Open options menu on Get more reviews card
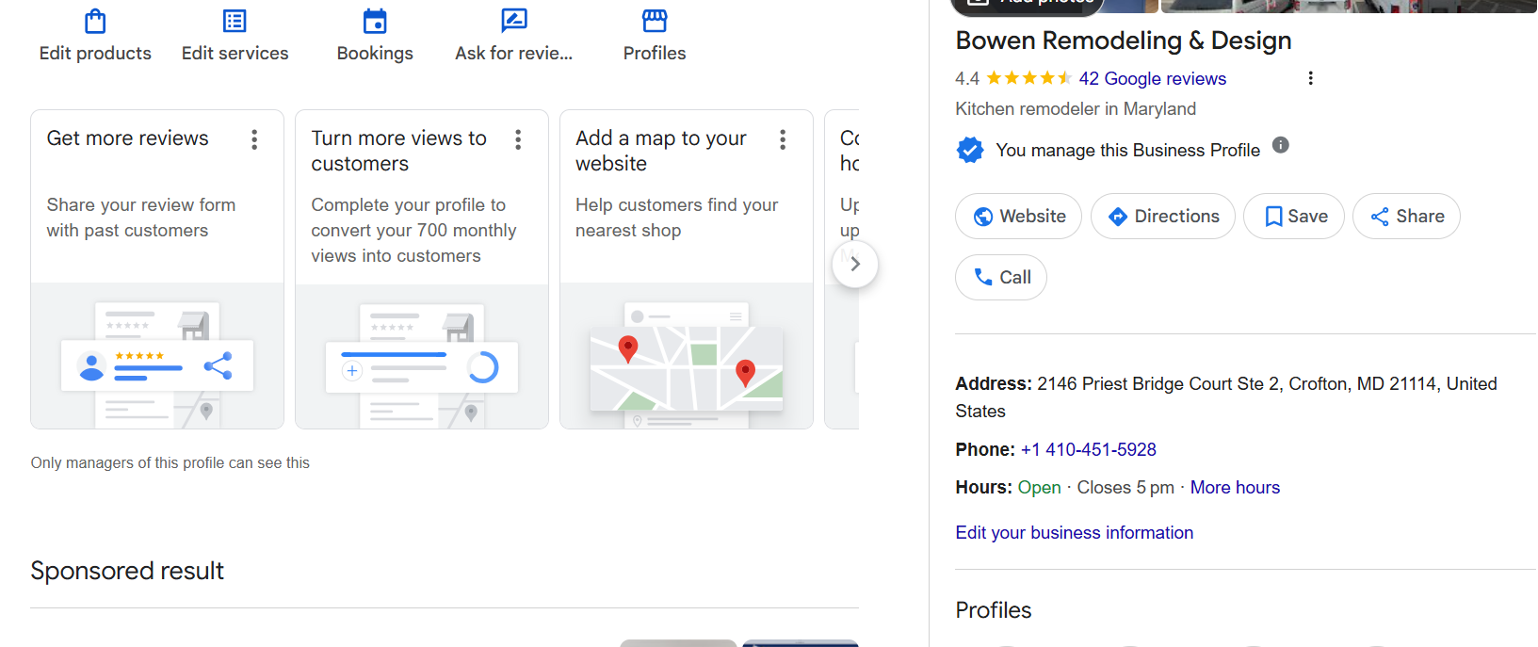 point(254,140)
